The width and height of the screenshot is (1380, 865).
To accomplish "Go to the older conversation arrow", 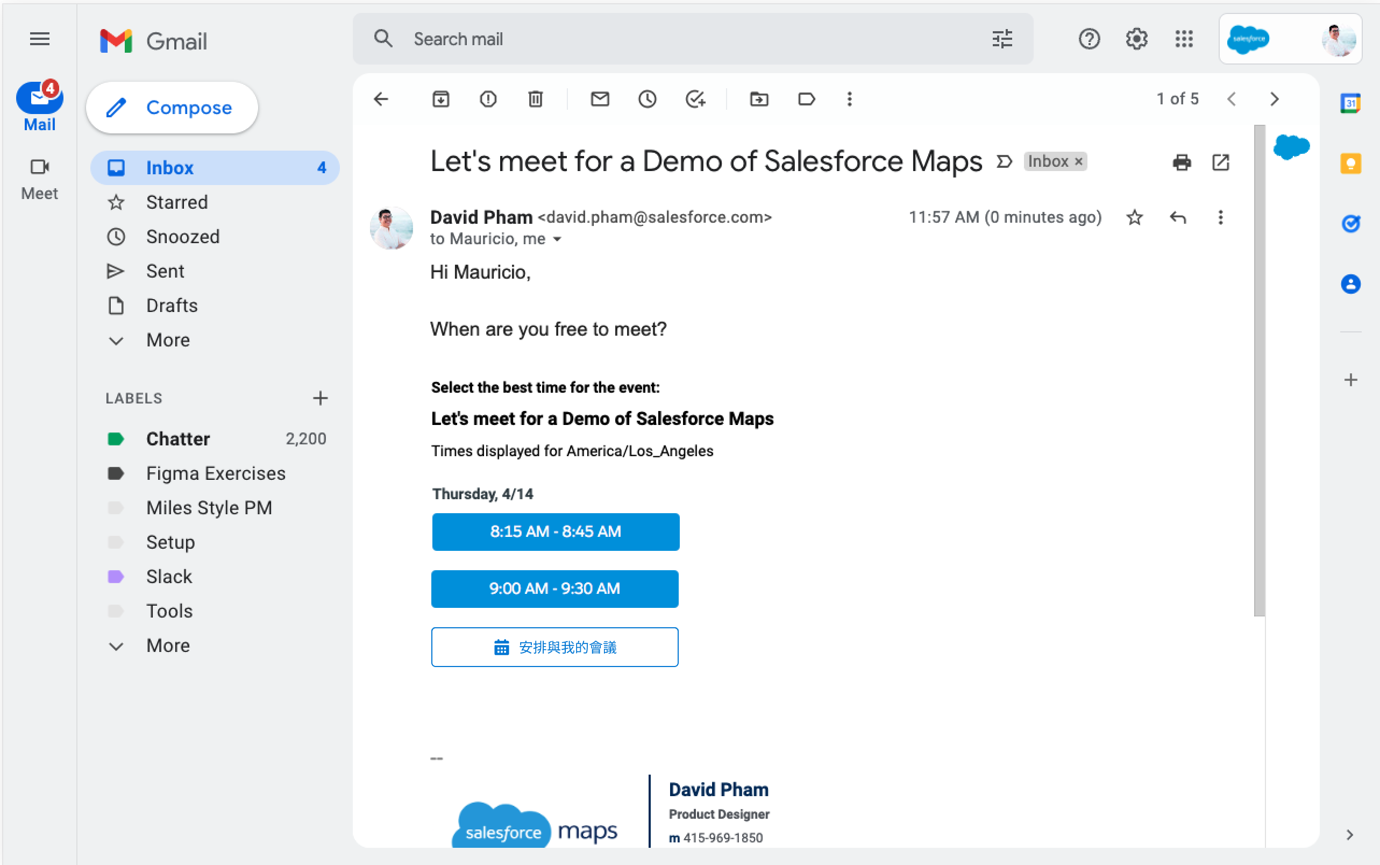I will (1274, 99).
